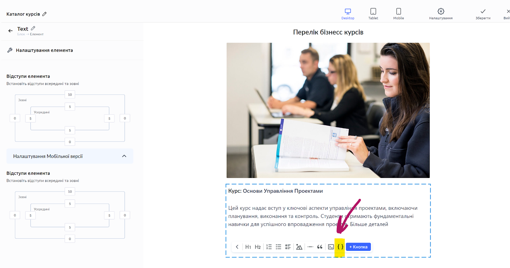Viewport: 510px width, 268px height.
Task: Edit desktop inner bottom padding field
Action: pyautogui.click(x=70, y=130)
